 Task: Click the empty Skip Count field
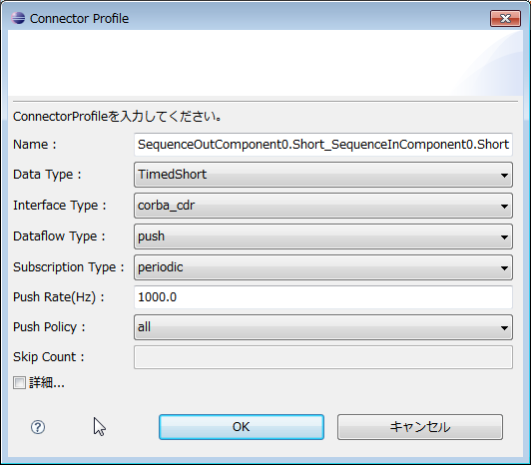coord(323,357)
